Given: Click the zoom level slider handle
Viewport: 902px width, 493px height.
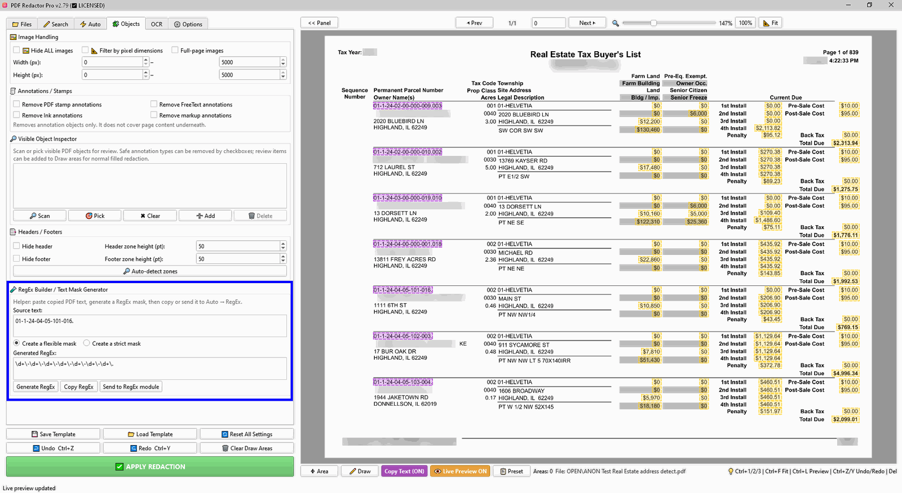Looking at the screenshot, I should [x=653, y=23].
